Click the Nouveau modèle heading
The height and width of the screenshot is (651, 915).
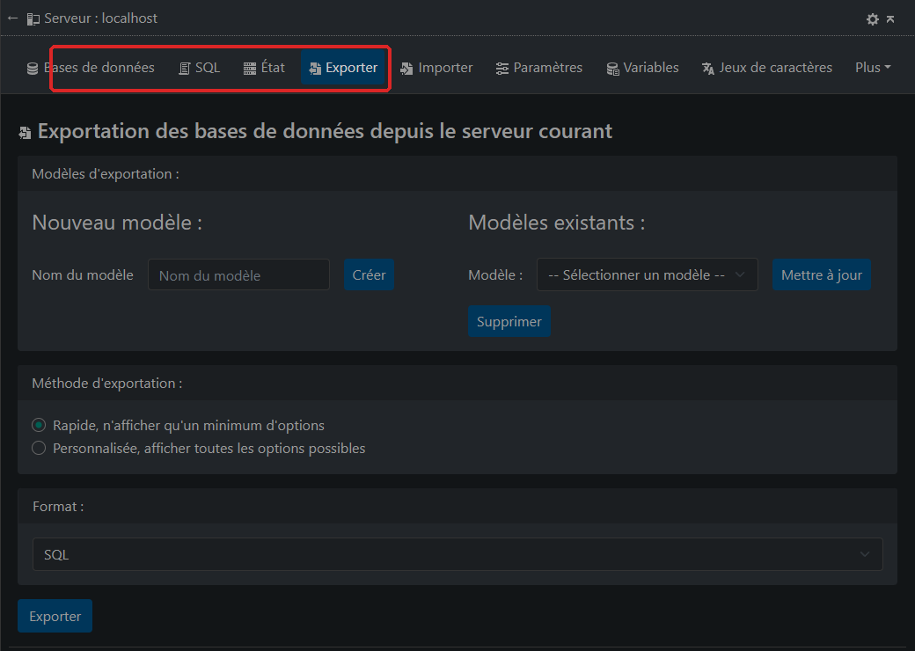[x=117, y=223]
